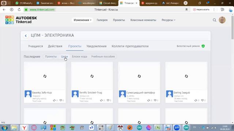Filter by Блоки кода pill

pyautogui.click(x=80, y=57)
